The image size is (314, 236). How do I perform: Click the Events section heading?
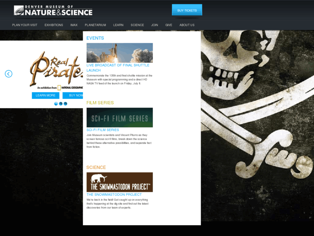[x=95, y=38]
